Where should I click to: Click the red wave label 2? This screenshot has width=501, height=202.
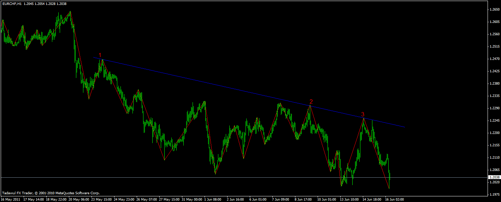click(311, 102)
